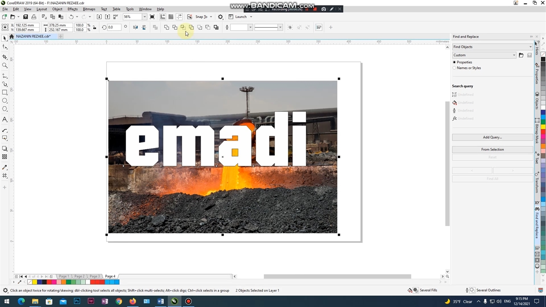The image size is (546, 307).
Task: Pick the yellow swatch in the bottom palette
Action: tap(35, 282)
